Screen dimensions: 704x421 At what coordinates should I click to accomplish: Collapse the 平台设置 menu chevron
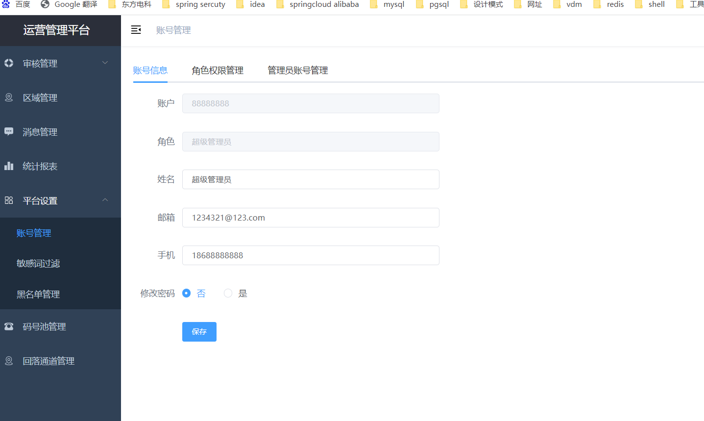[105, 200]
